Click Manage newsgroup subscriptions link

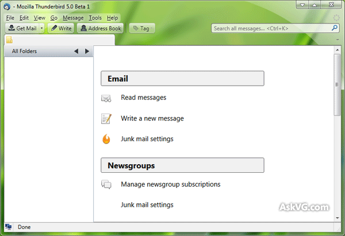[171, 184]
